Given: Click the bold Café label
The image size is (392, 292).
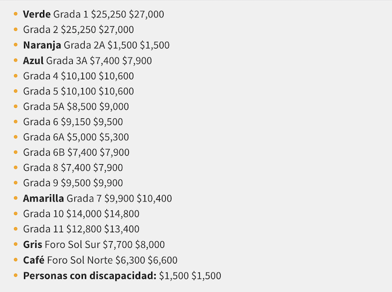Looking at the screenshot, I should (34, 260).
